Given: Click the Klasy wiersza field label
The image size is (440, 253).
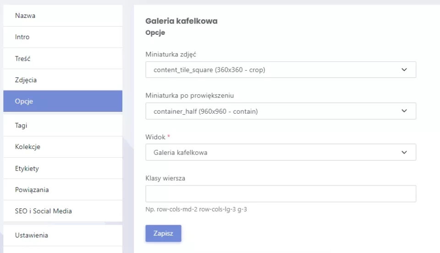Looking at the screenshot, I should [x=165, y=178].
